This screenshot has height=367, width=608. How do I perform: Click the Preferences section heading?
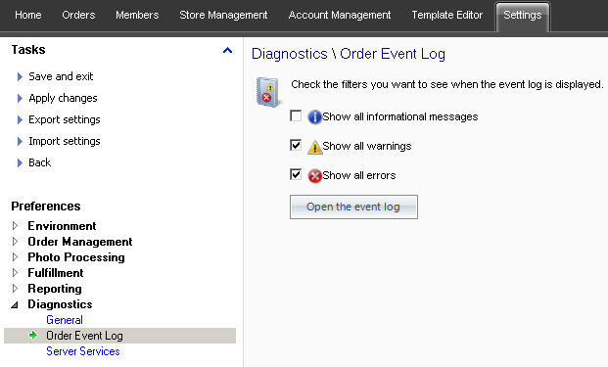coord(46,206)
